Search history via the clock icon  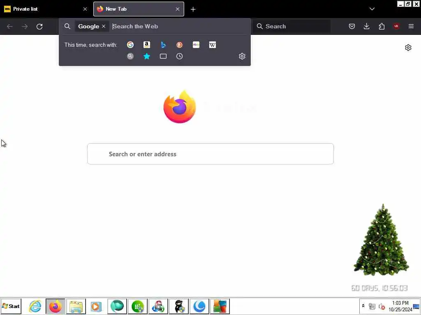[x=179, y=56]
